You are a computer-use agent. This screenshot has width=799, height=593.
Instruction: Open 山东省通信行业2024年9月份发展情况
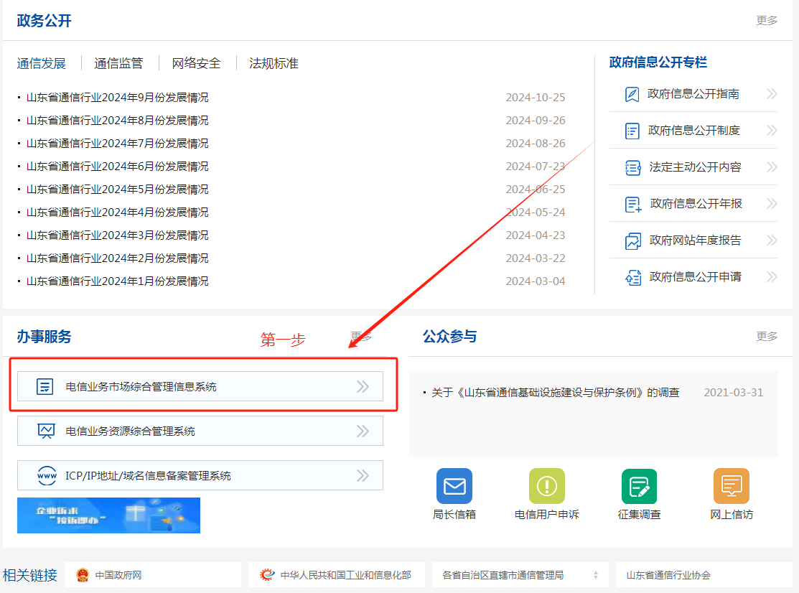[x=117, y=98]
